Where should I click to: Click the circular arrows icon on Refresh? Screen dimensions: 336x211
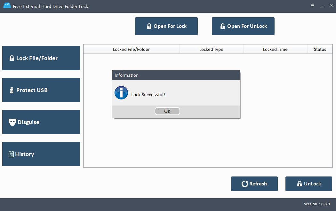coord(244,184)
